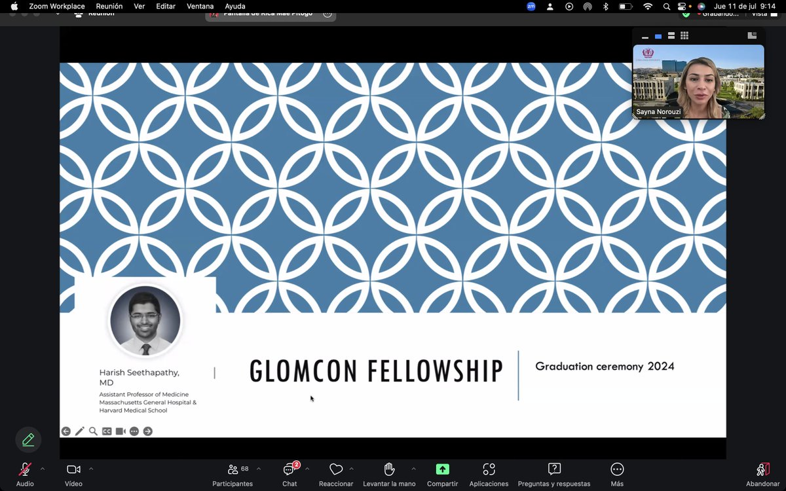Select the slide pen tool icon
The image size is (786, 491).
[80, 431]
